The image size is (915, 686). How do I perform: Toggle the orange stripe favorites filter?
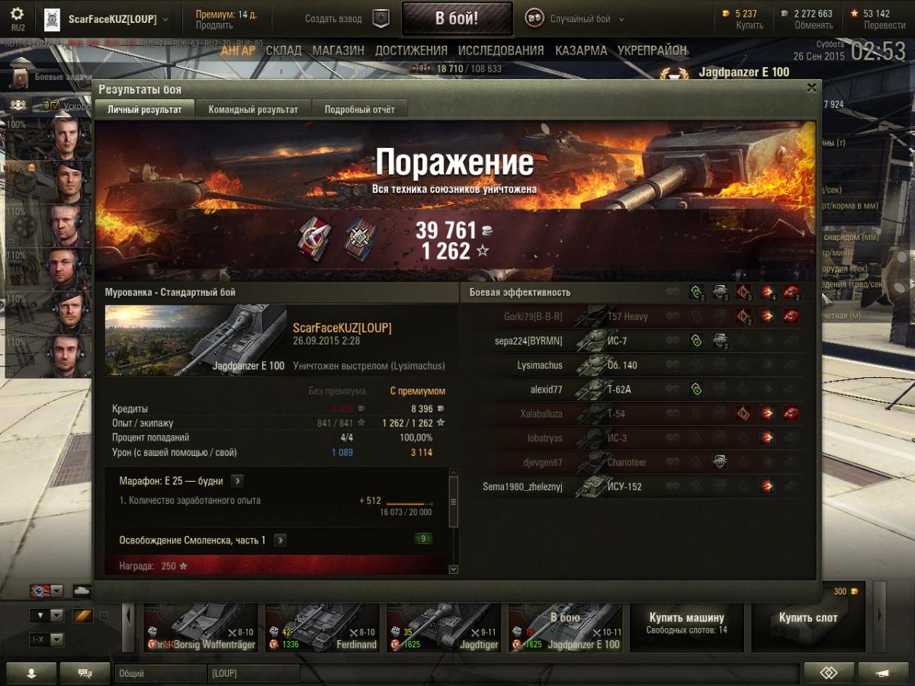pos(82,615)
